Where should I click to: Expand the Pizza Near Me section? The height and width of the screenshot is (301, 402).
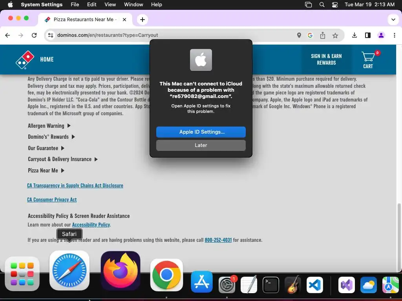[46, 170]
